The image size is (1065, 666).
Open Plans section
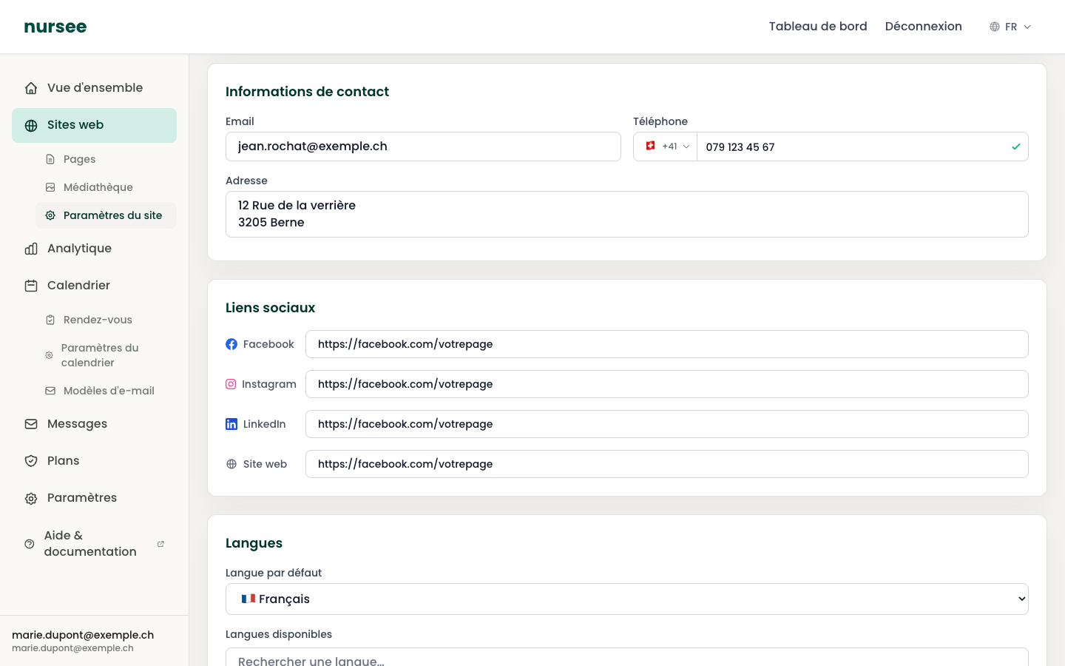point(95,461)
